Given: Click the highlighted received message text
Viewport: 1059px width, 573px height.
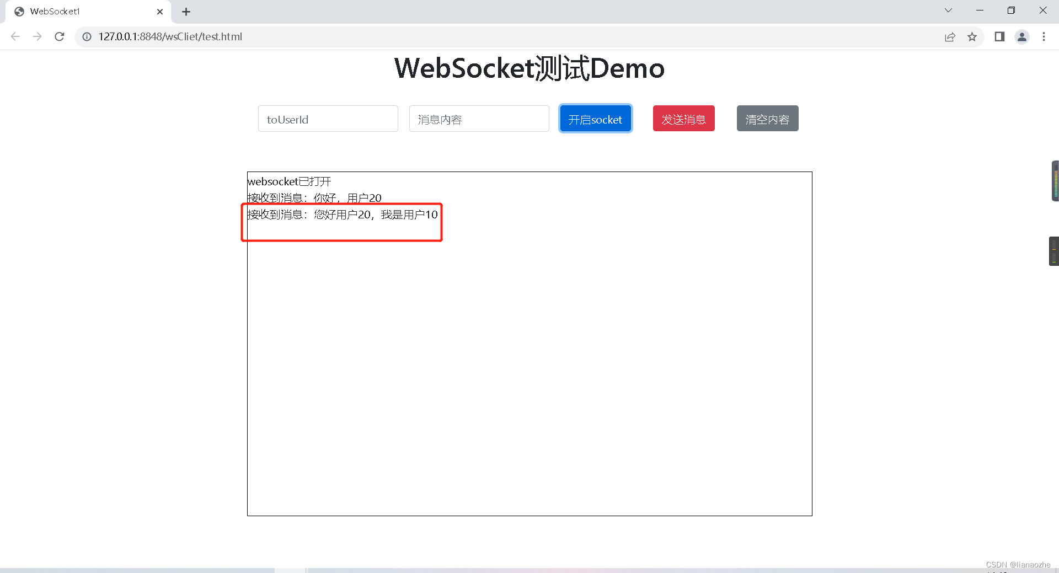Looking at the screenshot, I should pyautogui.click(x=342, y=215).
